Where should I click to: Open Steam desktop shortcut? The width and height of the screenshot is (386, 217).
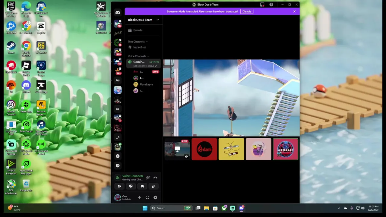point(11,48)
